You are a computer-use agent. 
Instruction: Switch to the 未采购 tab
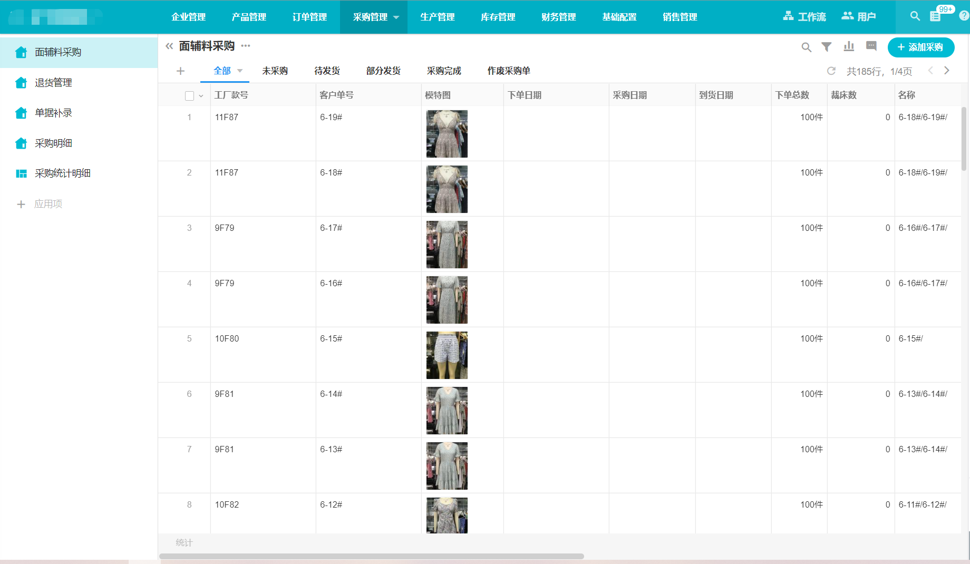275,71
